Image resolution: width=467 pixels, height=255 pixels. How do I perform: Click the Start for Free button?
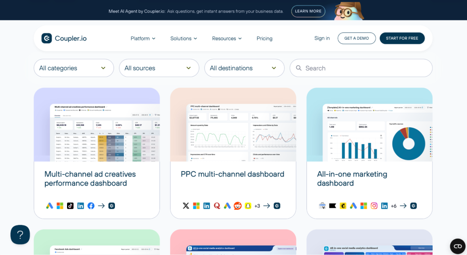402,38
